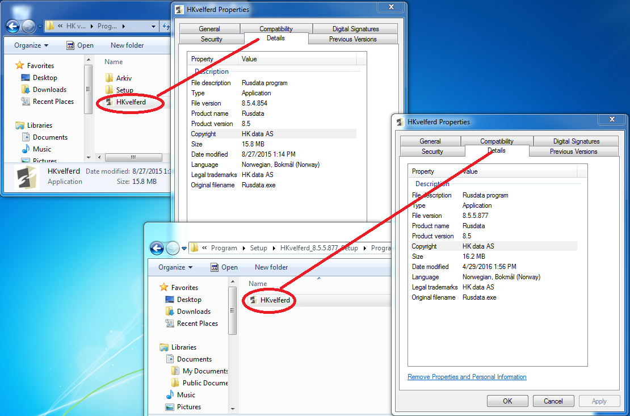Click Apply in right Properties dialog
The image size is (630, 416).
pyautogui.click(x=599, y=401)
